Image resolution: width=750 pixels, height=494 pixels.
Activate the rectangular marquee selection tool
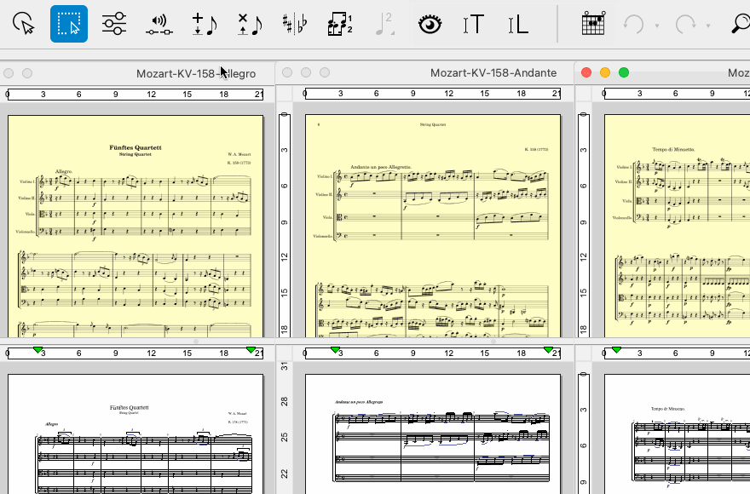pos(69,24)
